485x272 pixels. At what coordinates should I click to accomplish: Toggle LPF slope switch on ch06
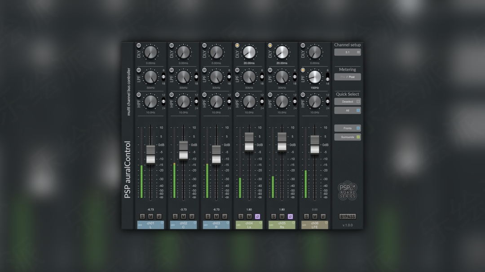coord(327,77)
